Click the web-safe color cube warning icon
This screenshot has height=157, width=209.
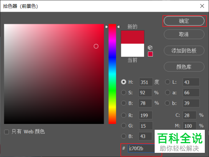click(x=150, y=48)
